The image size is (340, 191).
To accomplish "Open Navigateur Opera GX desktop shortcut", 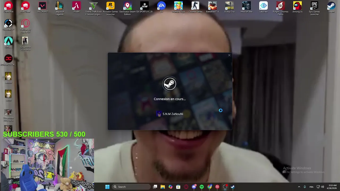I will 25,26.
